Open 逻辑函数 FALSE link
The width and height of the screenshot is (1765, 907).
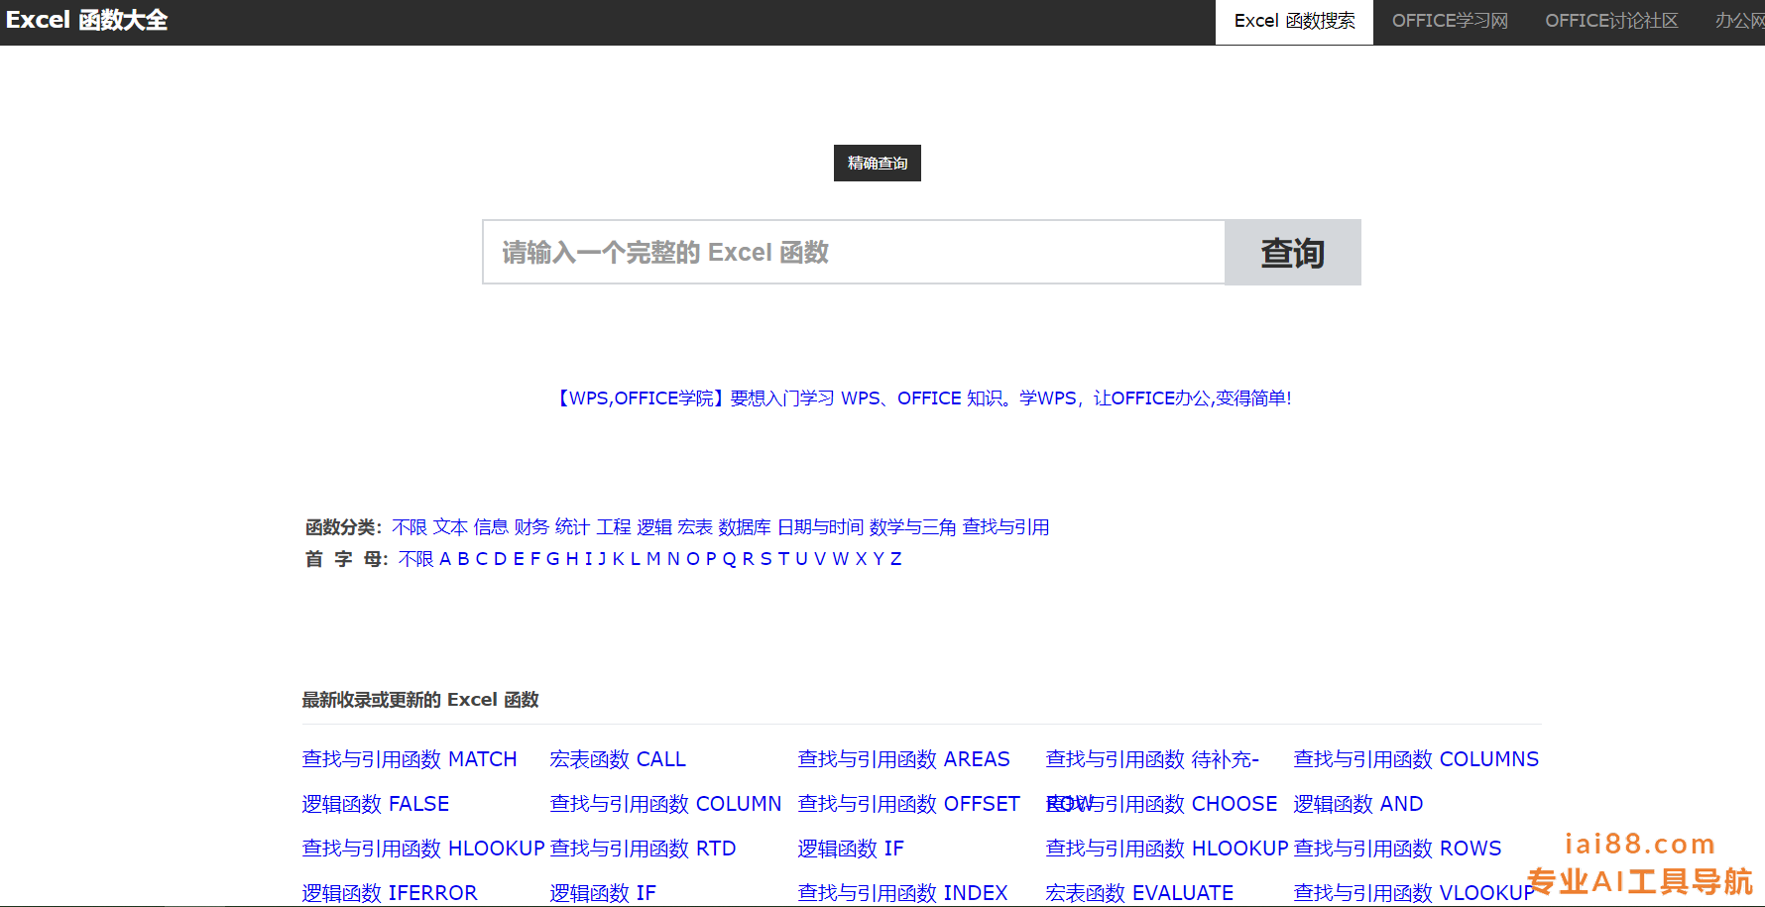376,804
